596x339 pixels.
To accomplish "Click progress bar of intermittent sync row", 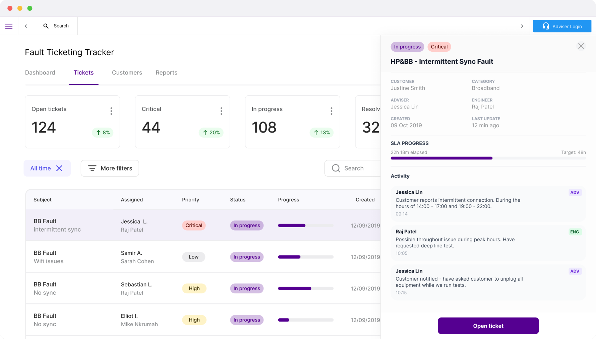I will point(306,226).
